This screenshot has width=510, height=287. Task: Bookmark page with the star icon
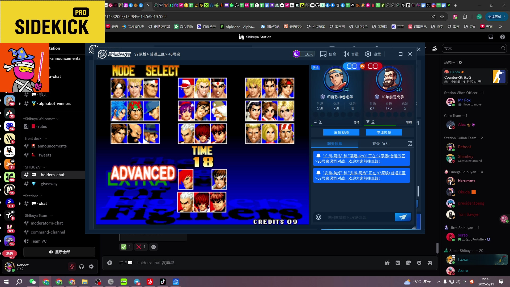[x=442, y=17]
